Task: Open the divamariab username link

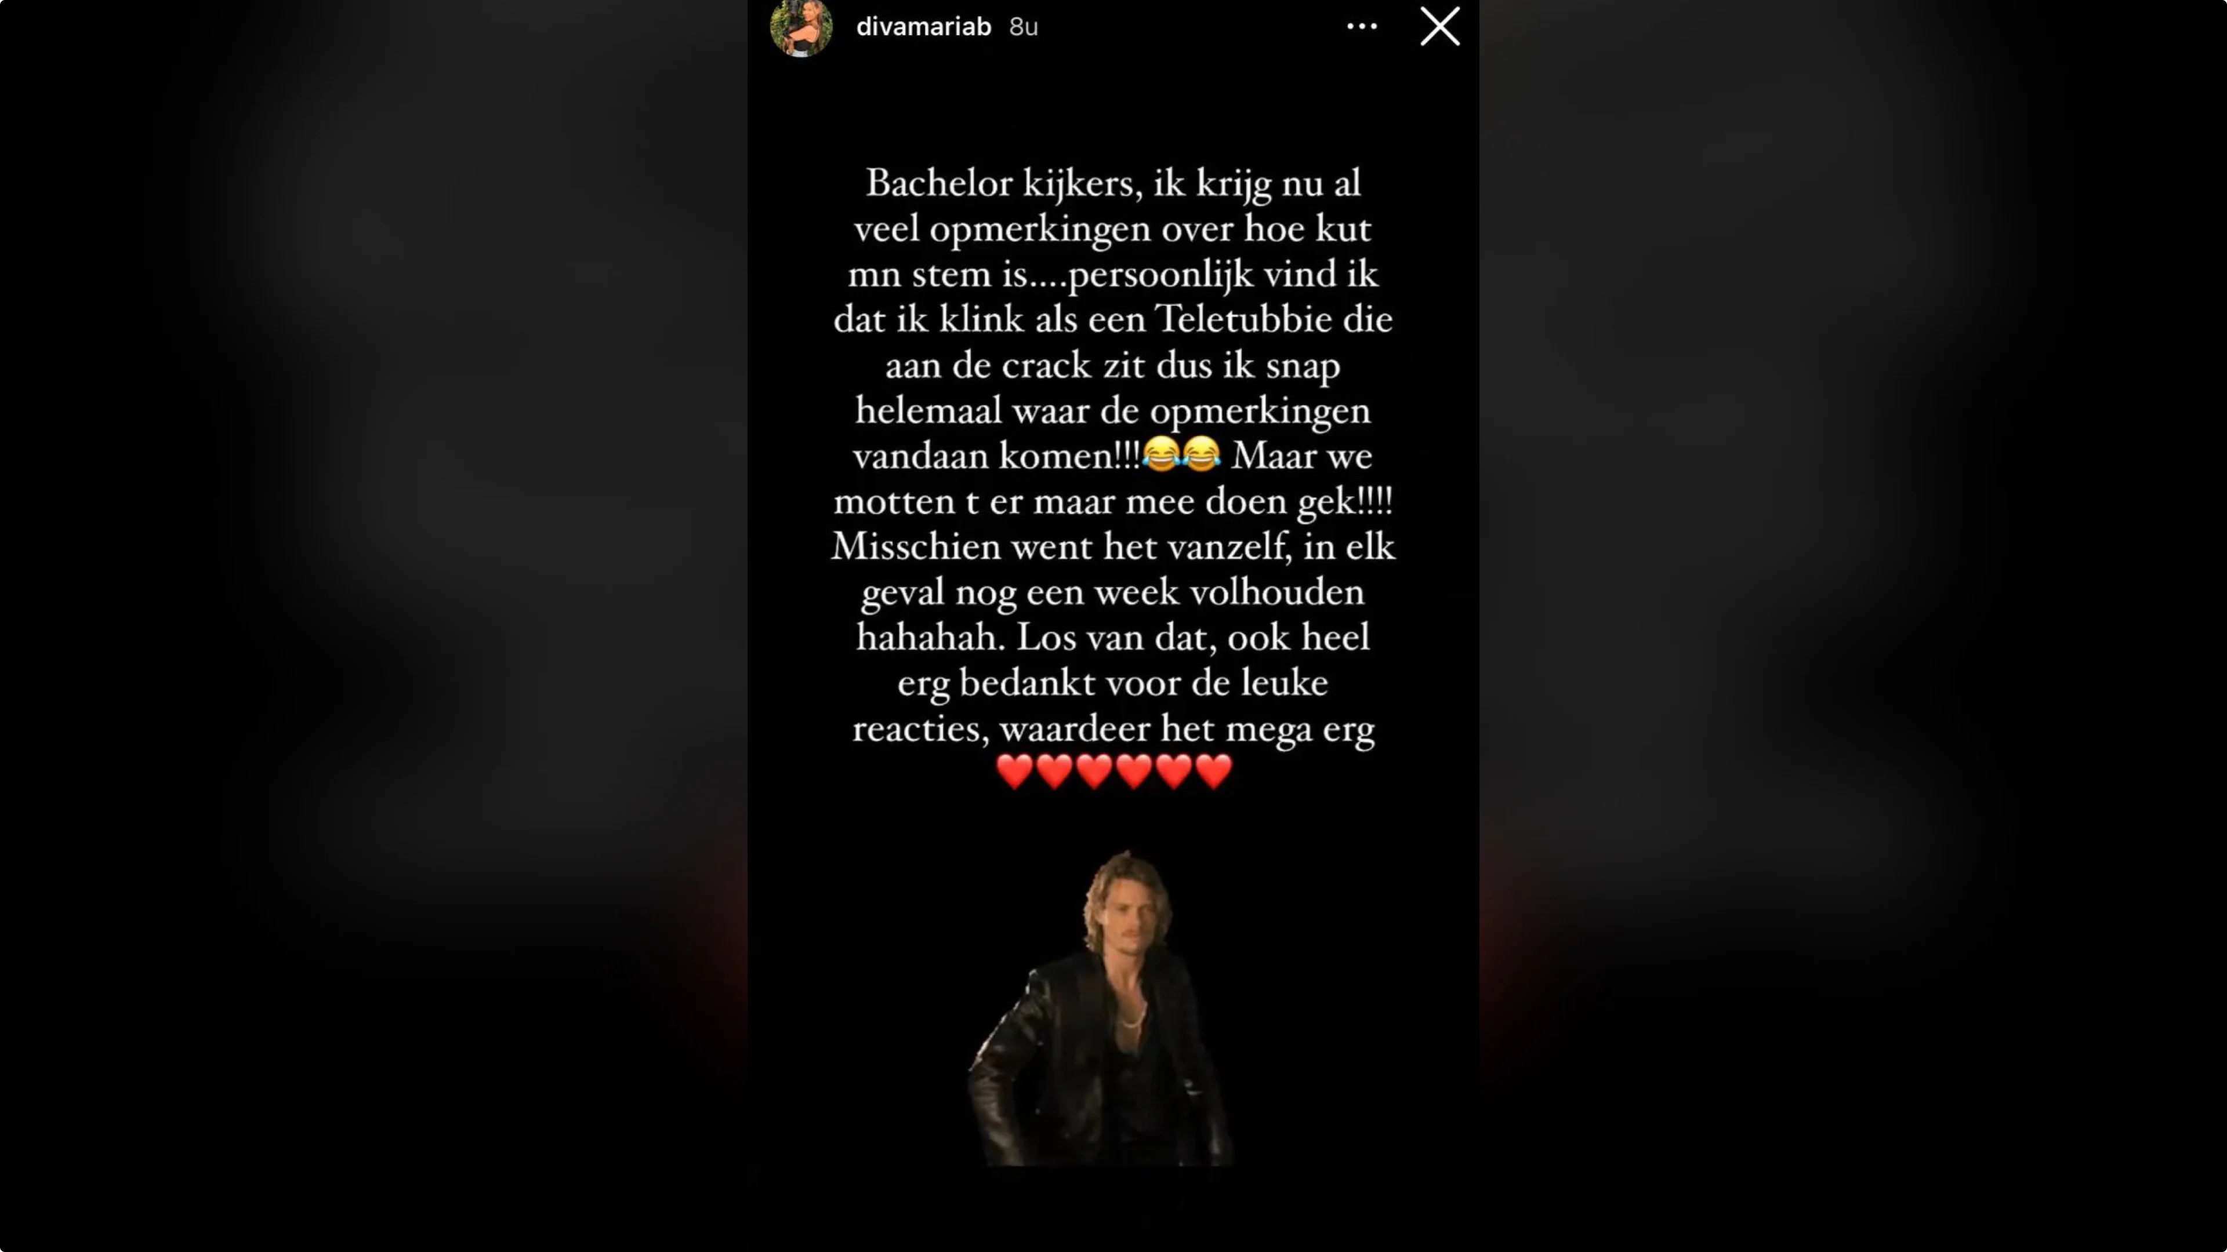Action: (923, 27)
